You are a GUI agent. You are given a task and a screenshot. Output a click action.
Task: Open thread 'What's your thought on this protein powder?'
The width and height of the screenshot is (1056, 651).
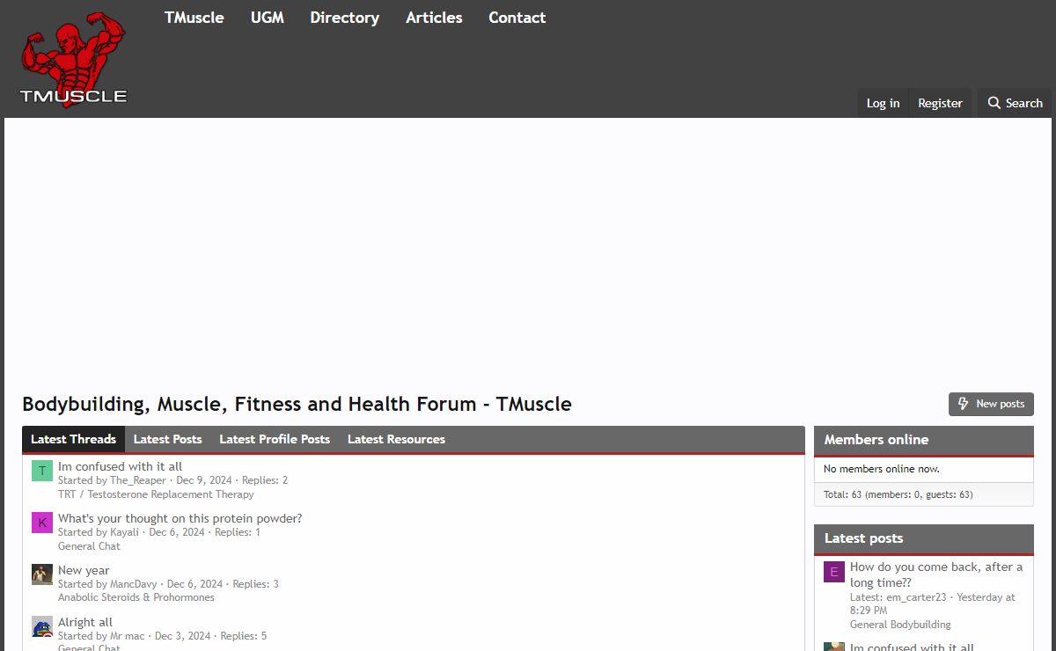click(x=180, y=518)
